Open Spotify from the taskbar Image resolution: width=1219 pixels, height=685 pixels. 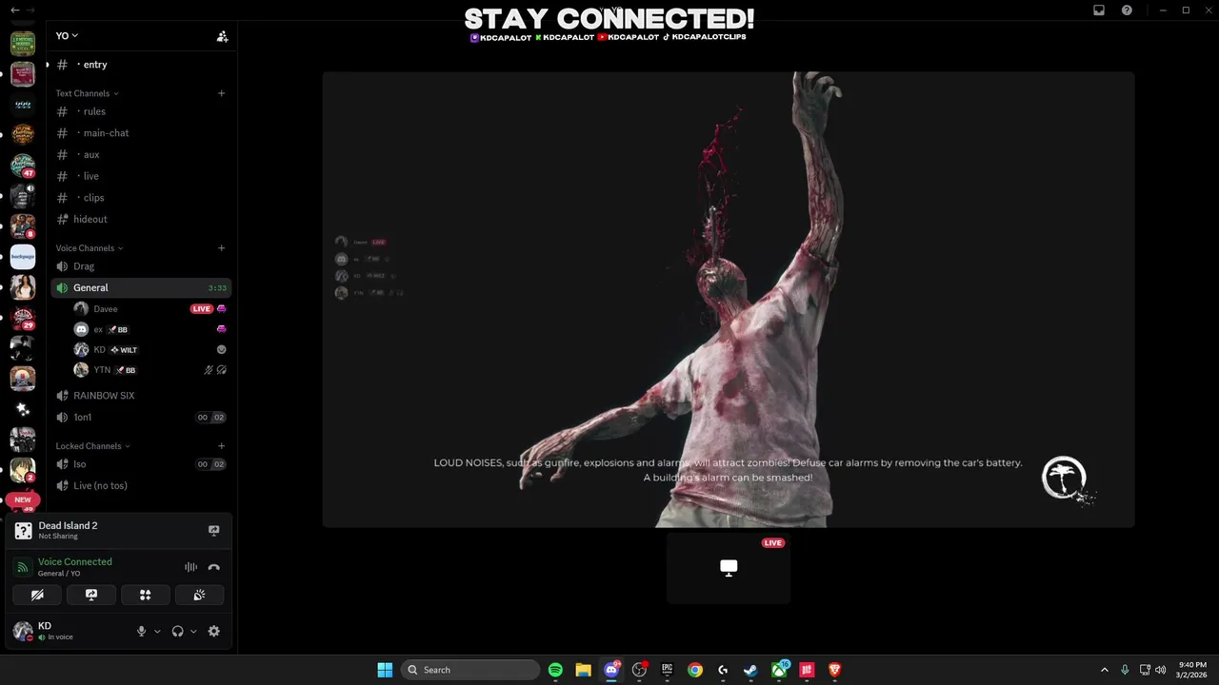tap(555, 670)
